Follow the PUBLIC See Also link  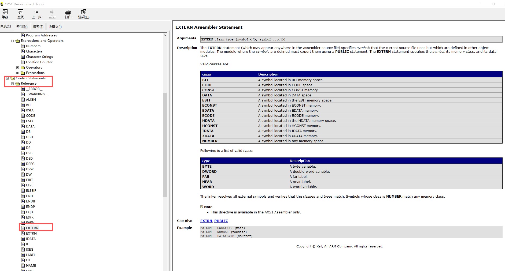pos(221,221)
